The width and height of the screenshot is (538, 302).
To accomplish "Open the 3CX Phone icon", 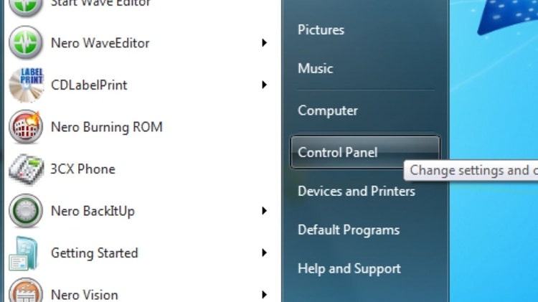I will [27, 169].
